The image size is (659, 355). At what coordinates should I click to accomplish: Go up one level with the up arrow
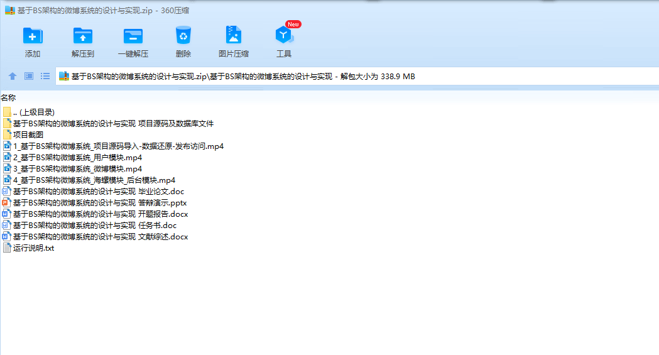coord(12,76)
